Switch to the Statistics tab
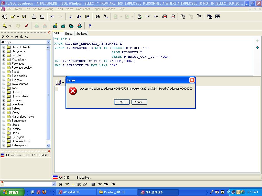Viewport: 262px width, 196px height. pos(82,34)
